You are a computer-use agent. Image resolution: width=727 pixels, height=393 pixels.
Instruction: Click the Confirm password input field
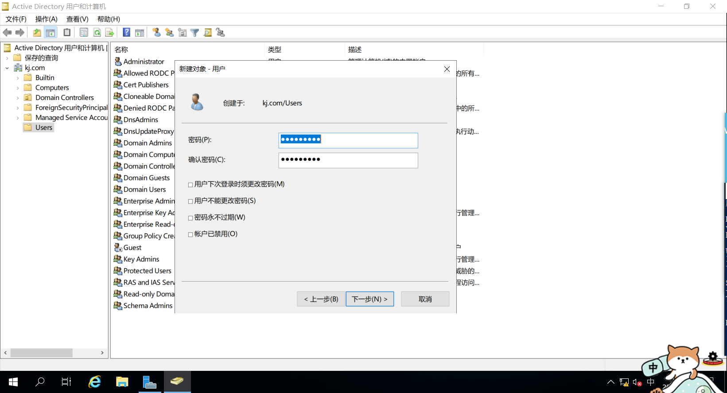tap(348, 160)
